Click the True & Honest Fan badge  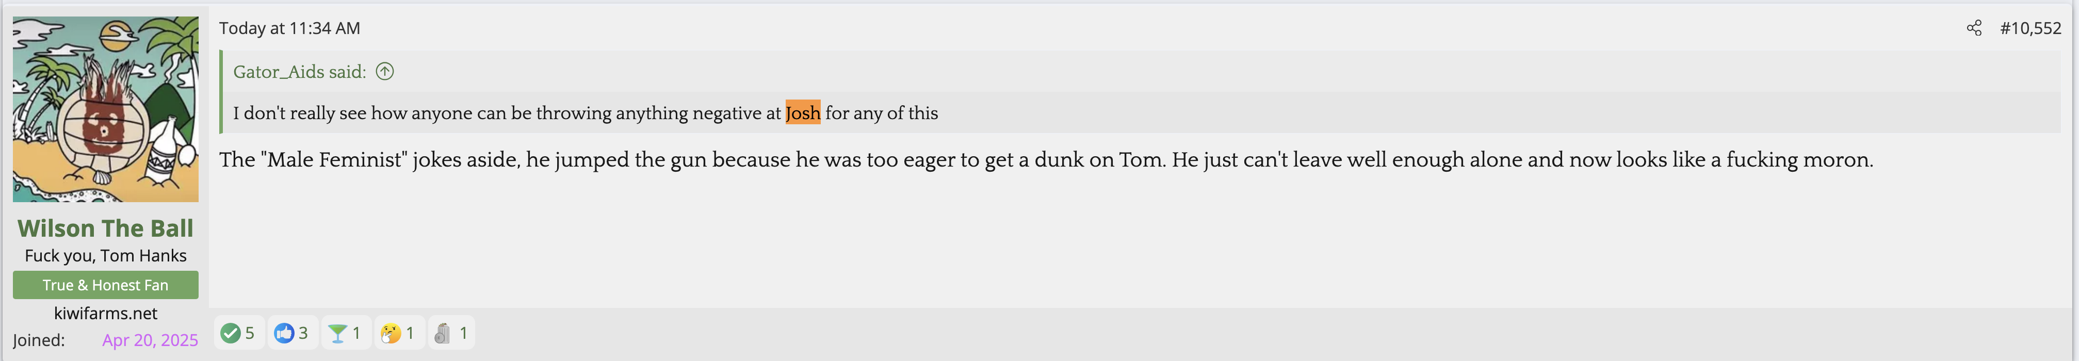coord(106,285)
